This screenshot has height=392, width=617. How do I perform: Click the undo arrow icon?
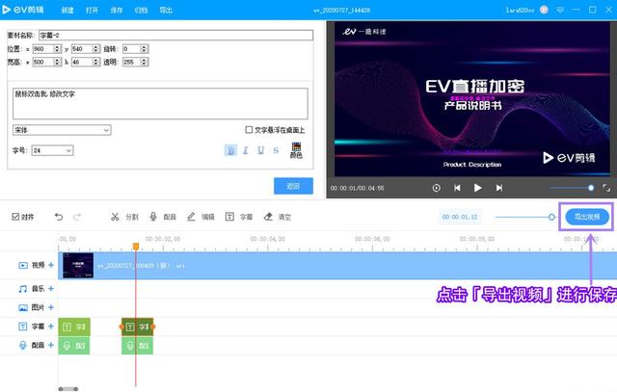[59, 217]
